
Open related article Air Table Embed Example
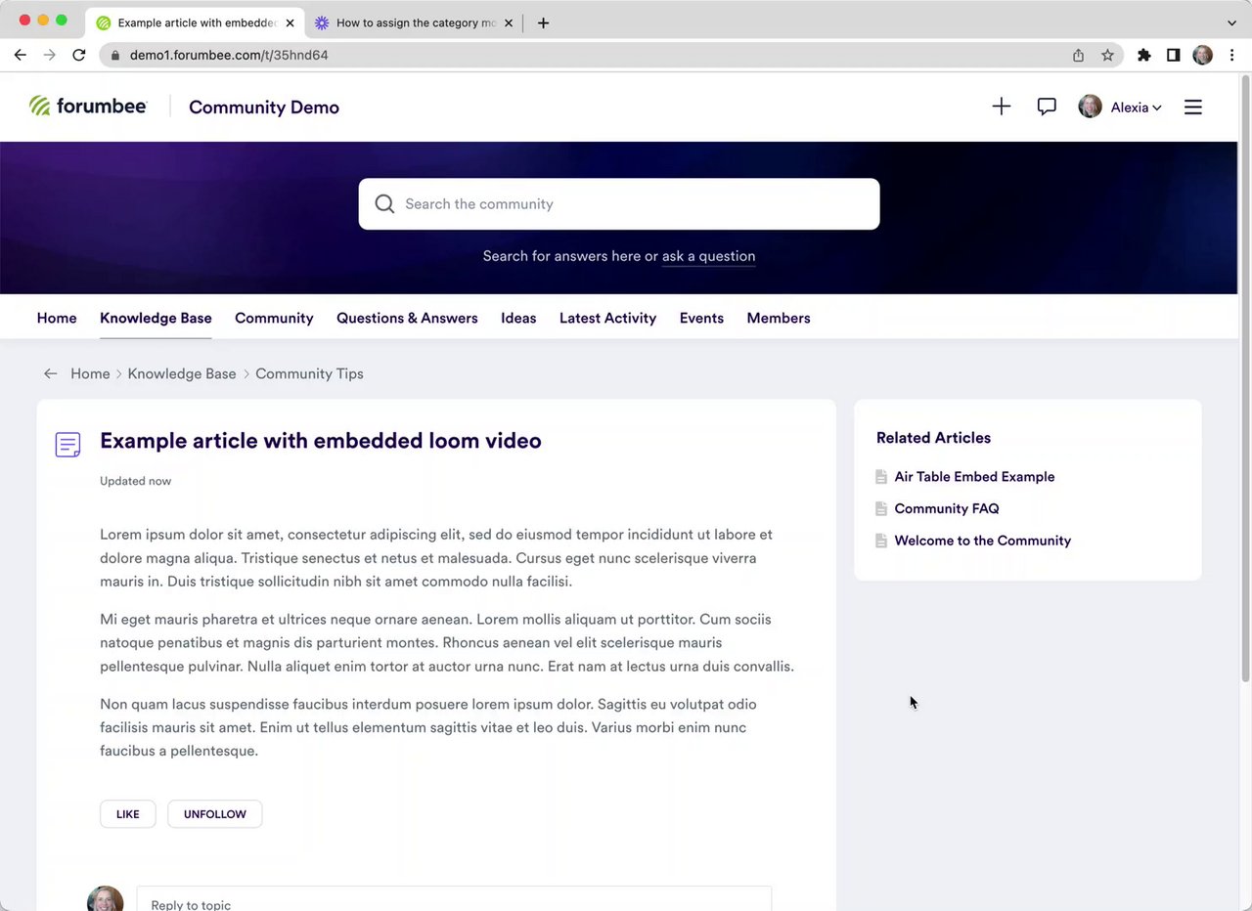pyautogui.click(x=974, y=477)
